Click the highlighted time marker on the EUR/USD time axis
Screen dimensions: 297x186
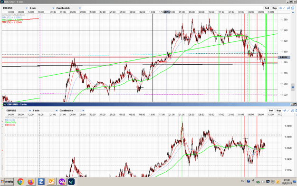tap(167, 12)
